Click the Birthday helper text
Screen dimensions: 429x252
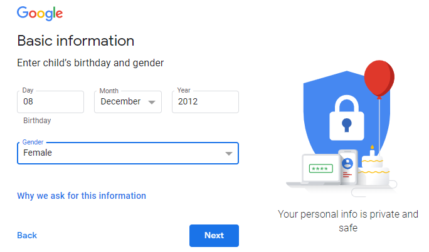click(x=37, y=121)
